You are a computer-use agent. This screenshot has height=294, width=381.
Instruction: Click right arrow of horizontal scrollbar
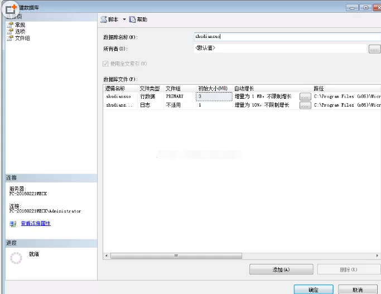(x=377, y=256)
